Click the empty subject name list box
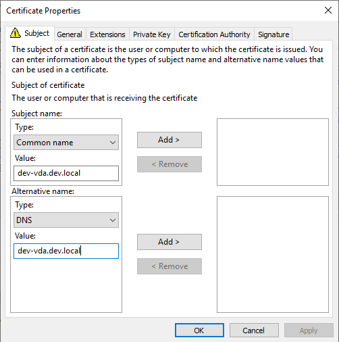 [273, 152]
